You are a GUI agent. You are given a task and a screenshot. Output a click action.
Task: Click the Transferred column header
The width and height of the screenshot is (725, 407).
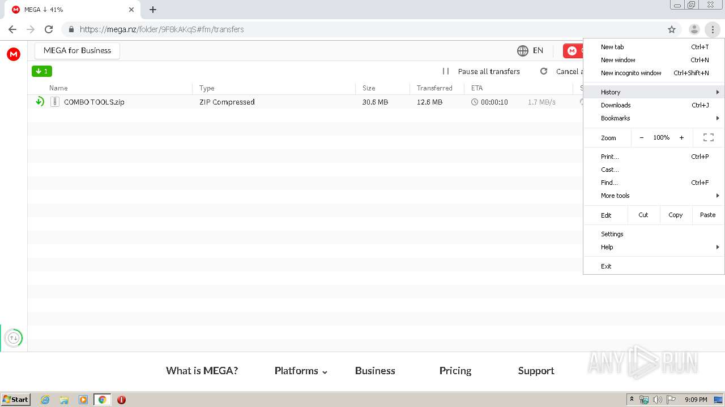point(434,88)
